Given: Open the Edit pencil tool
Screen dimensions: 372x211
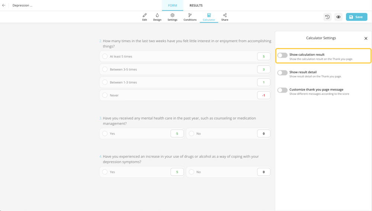Looking at the screenshot, I should 144,17.
